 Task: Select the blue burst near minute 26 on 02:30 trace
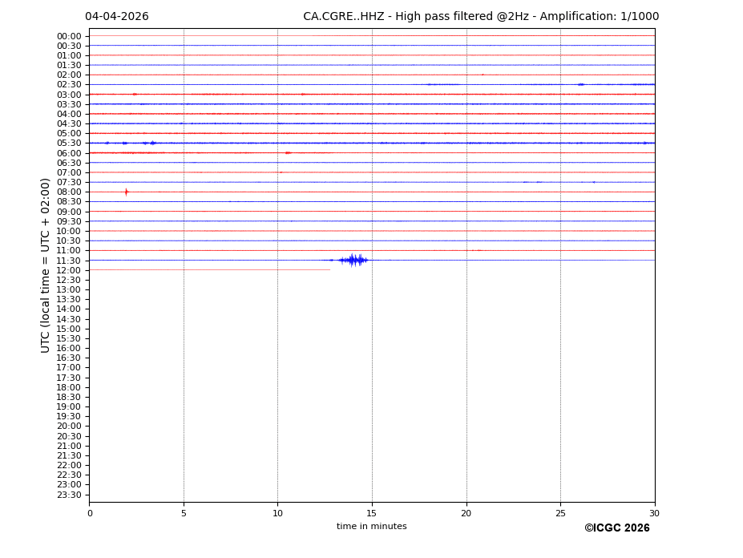(x=580, y=84)
